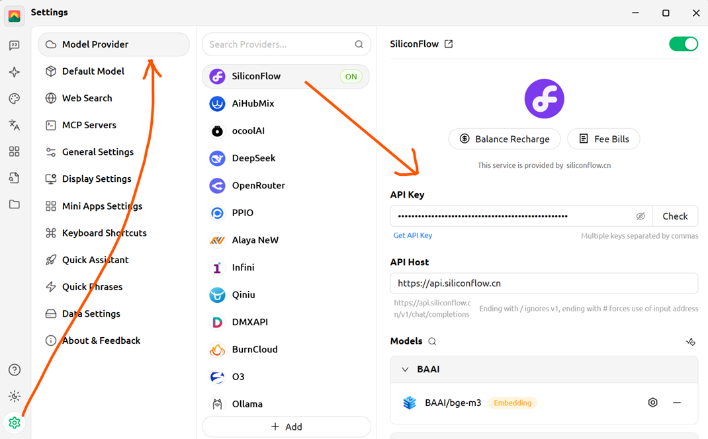Select the Infini provider

[286, 268]
